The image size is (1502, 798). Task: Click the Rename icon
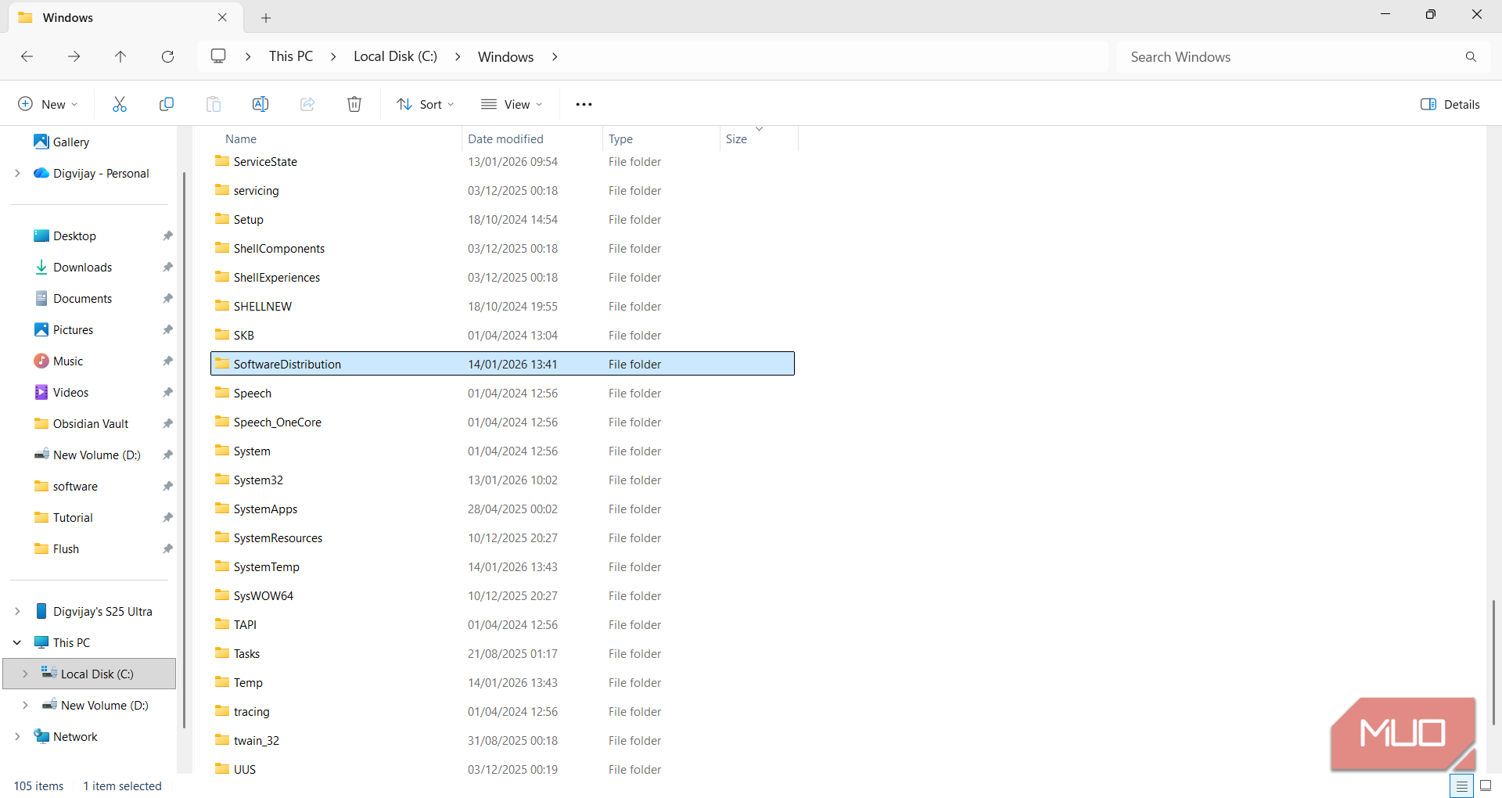click(x=261, y=104)
